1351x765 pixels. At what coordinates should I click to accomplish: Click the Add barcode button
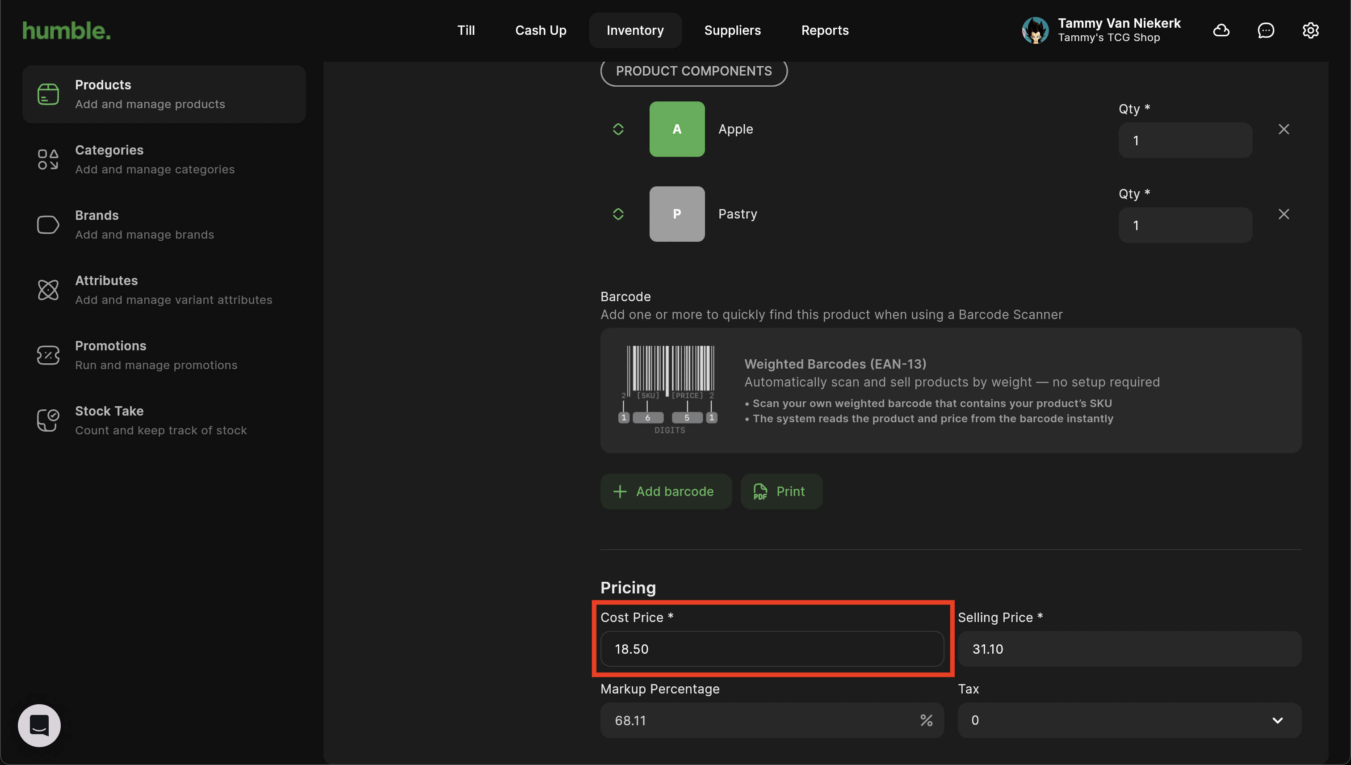[x=665, y=491]
